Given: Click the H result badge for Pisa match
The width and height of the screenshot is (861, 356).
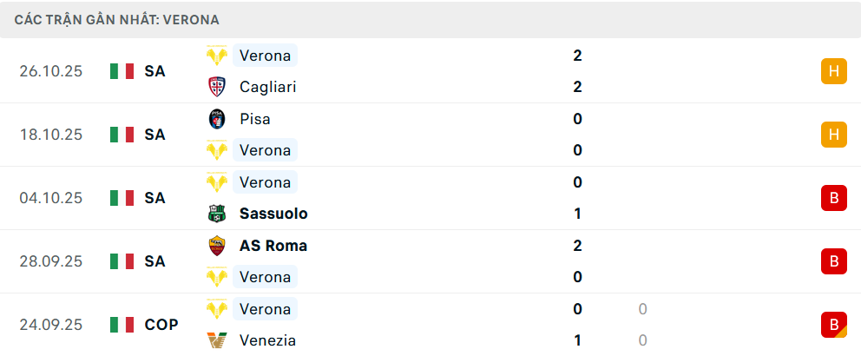Looking at the screenshot, I should pos(833,135).
